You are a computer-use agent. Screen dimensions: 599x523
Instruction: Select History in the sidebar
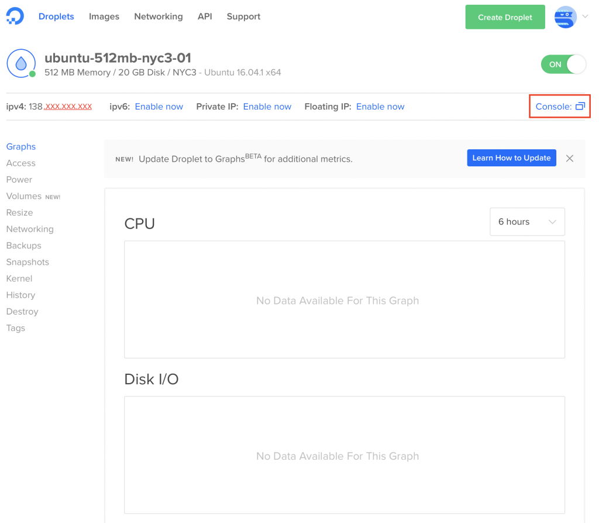click(x=20, y=295)
